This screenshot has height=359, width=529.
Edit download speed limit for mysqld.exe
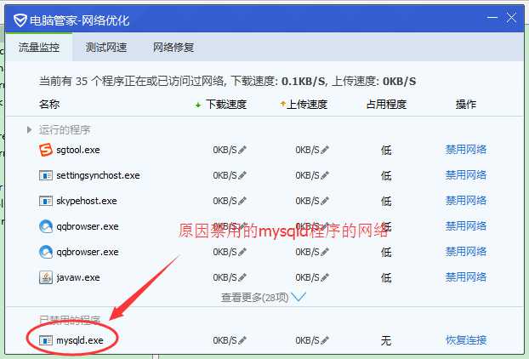[x=242, y=340]
